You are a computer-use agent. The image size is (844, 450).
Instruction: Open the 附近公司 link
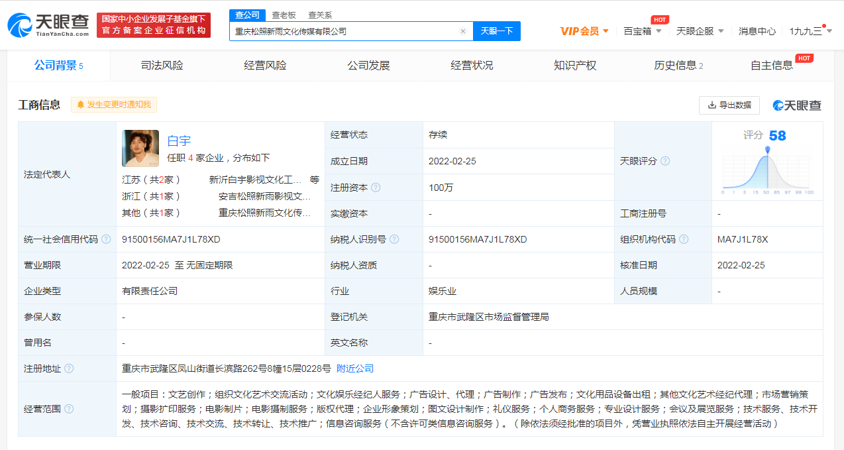(x=355, y=368)
